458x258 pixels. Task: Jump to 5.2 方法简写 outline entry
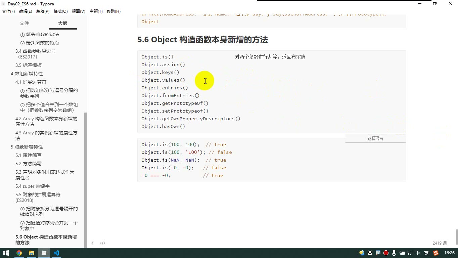pos(29,164)
